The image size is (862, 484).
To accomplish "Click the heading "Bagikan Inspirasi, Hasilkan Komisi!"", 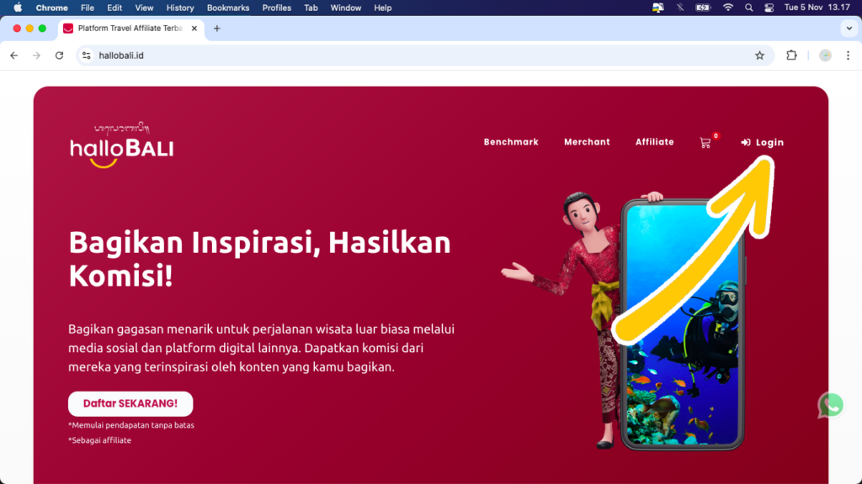I will point(259,259).
